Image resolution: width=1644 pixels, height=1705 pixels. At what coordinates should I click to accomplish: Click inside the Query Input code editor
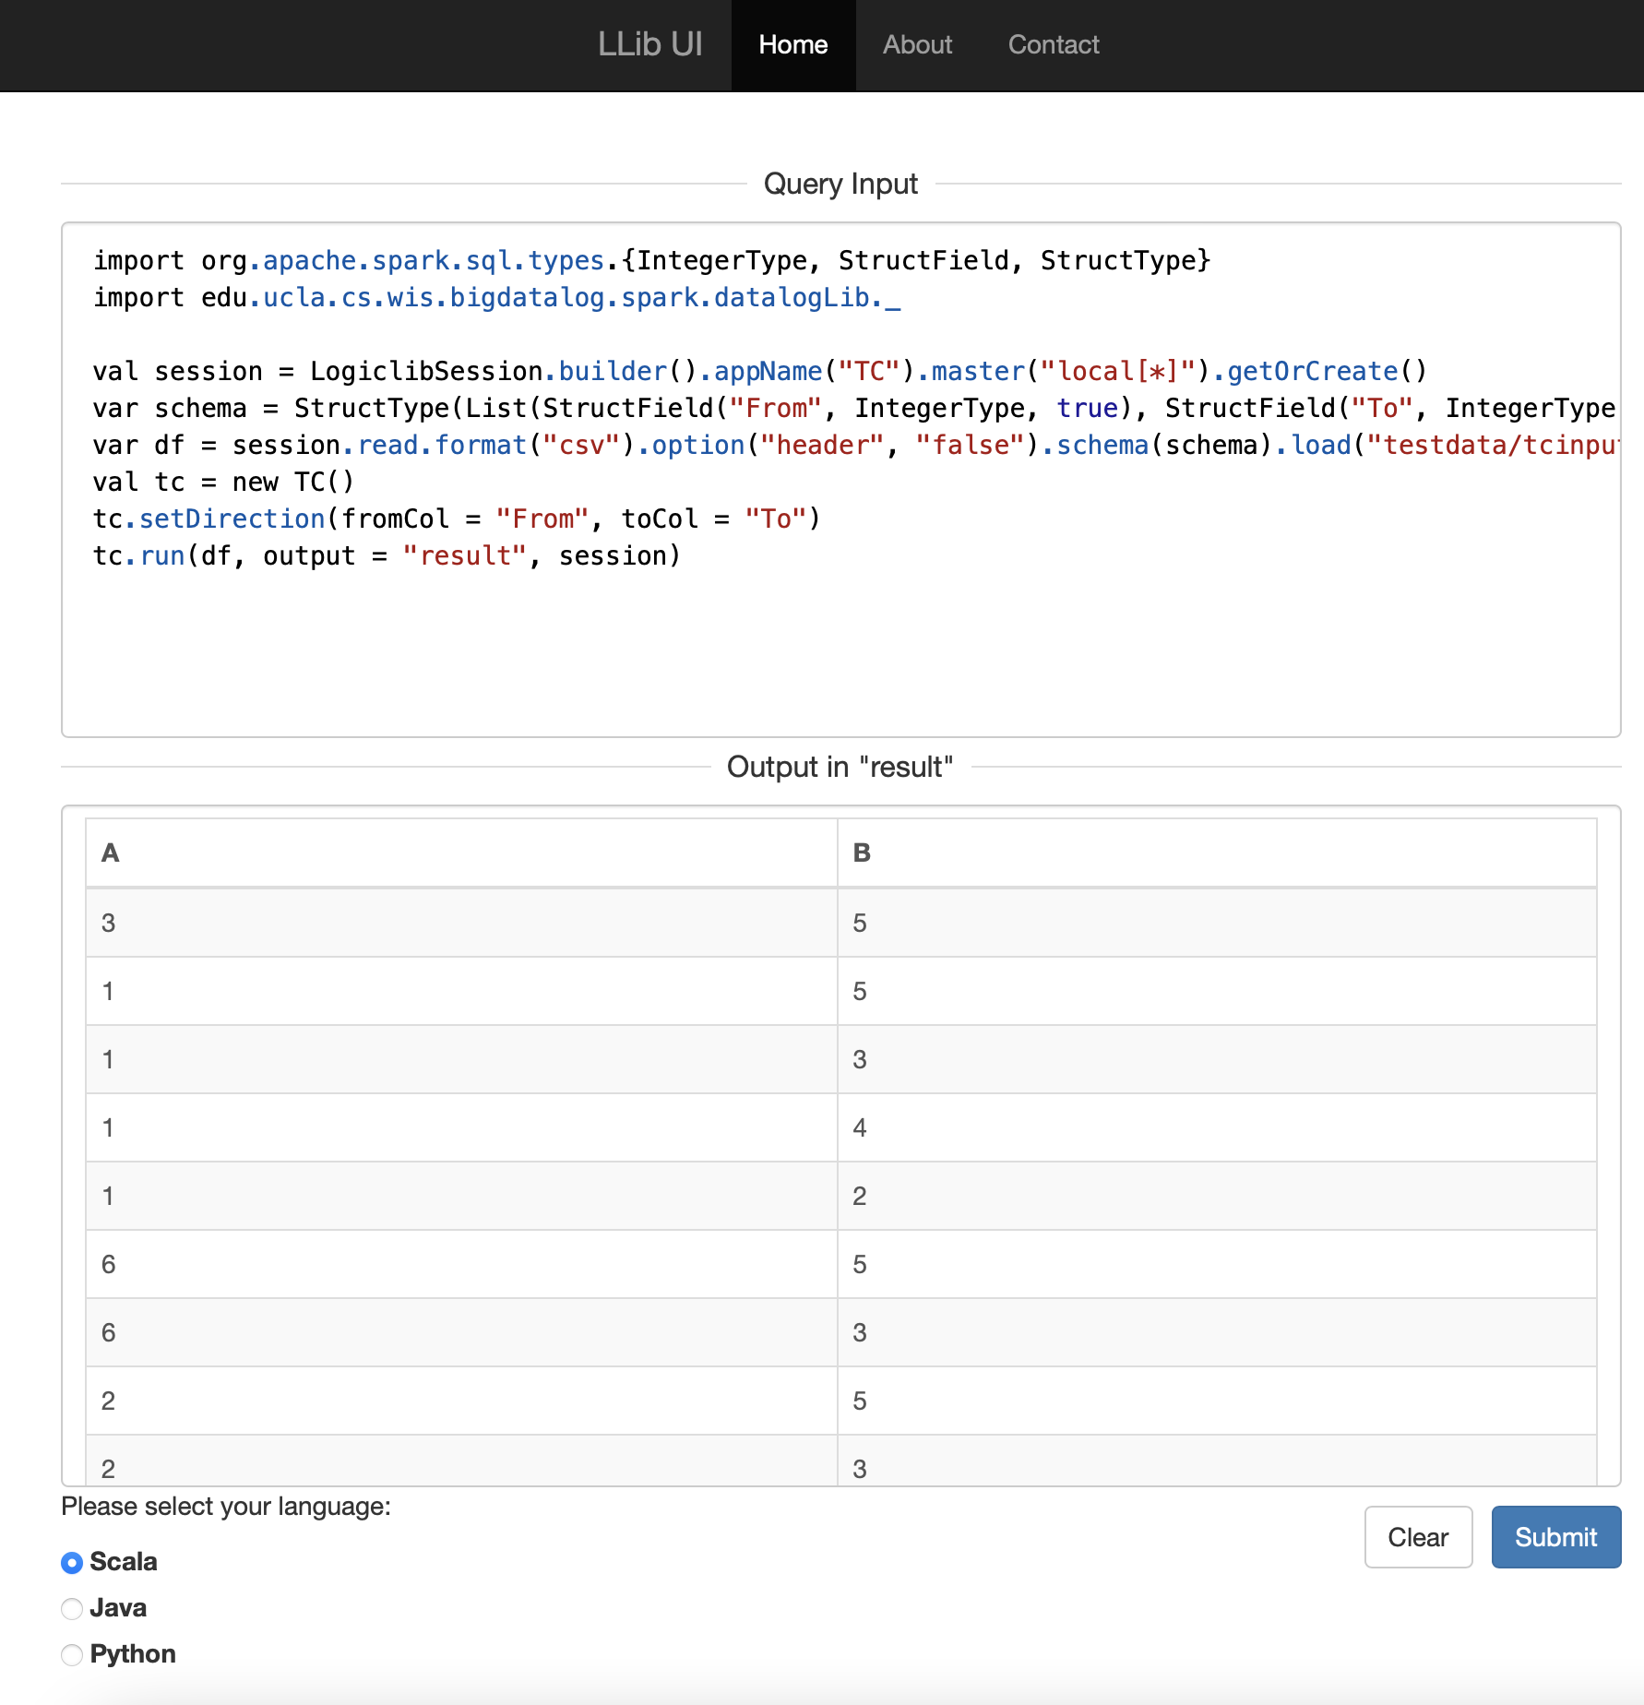coord(840,646)
